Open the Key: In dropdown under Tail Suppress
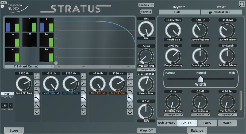This screenshot has width=246, height=134. 201,114
